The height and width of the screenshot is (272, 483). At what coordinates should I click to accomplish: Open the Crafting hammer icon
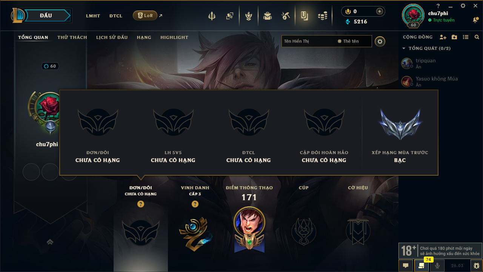coord(286,16)
